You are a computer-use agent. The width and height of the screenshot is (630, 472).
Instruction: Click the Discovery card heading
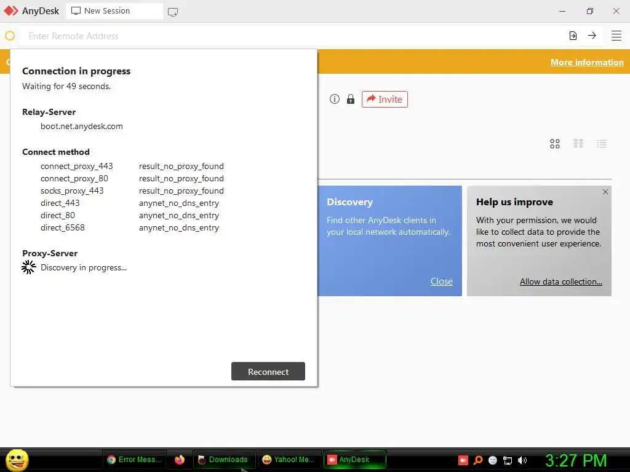pos(349,202)
